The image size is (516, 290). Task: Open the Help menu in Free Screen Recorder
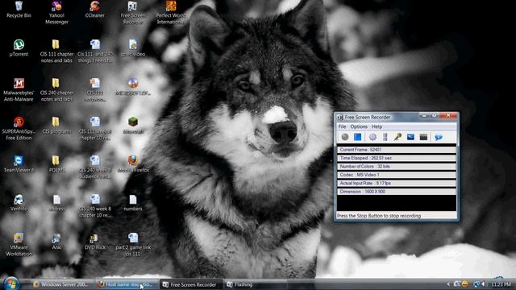click(x=377, y=126)
